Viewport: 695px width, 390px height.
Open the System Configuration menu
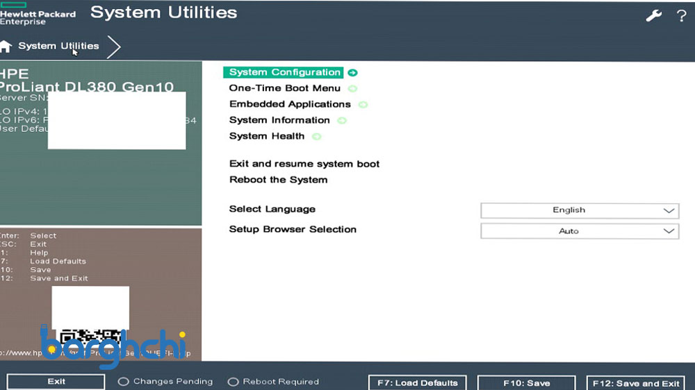(284, 72)
